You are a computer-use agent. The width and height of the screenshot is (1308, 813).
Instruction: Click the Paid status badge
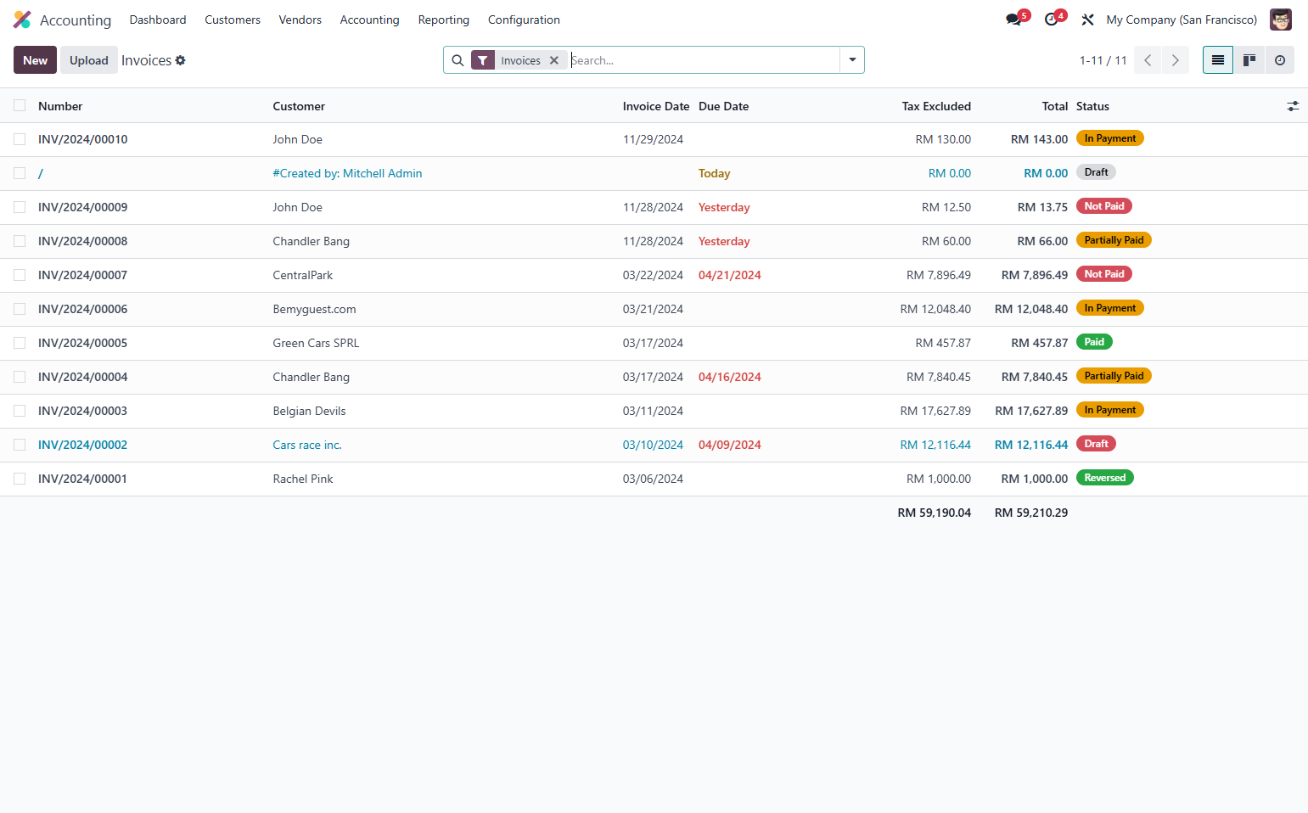coord(1094,342)
